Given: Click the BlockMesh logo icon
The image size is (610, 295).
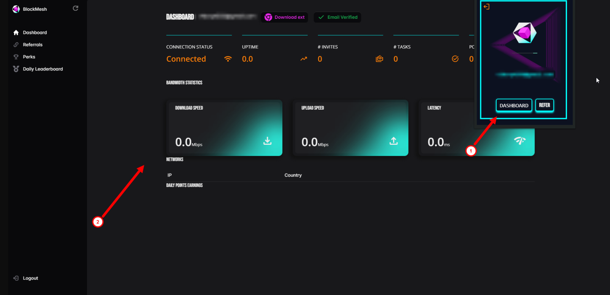Looking at the screenshot, I should coord(16,9).
